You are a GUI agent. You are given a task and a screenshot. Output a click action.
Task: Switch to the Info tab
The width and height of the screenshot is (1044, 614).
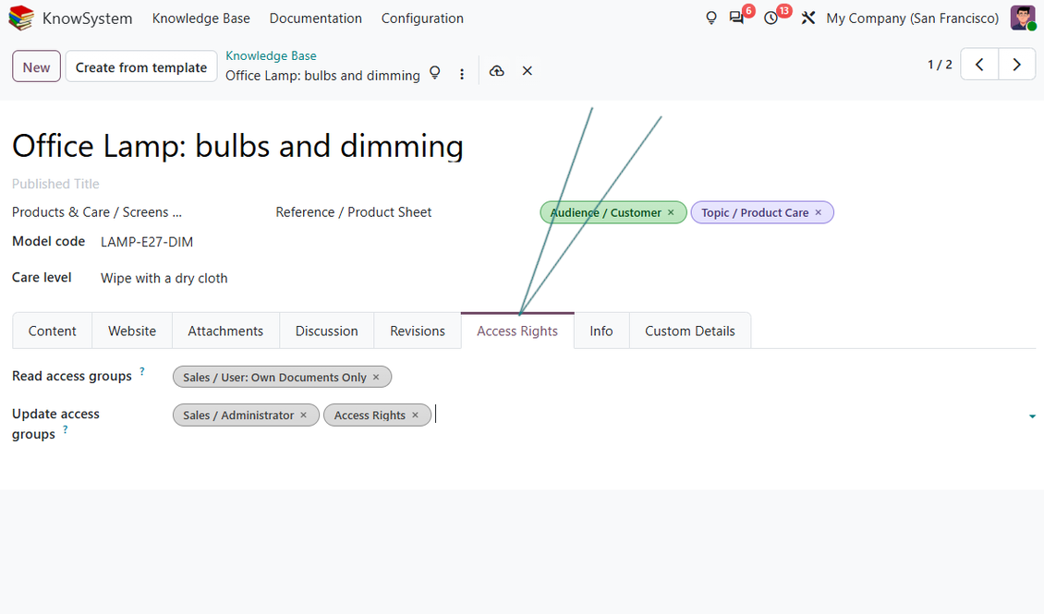point(601,331)
